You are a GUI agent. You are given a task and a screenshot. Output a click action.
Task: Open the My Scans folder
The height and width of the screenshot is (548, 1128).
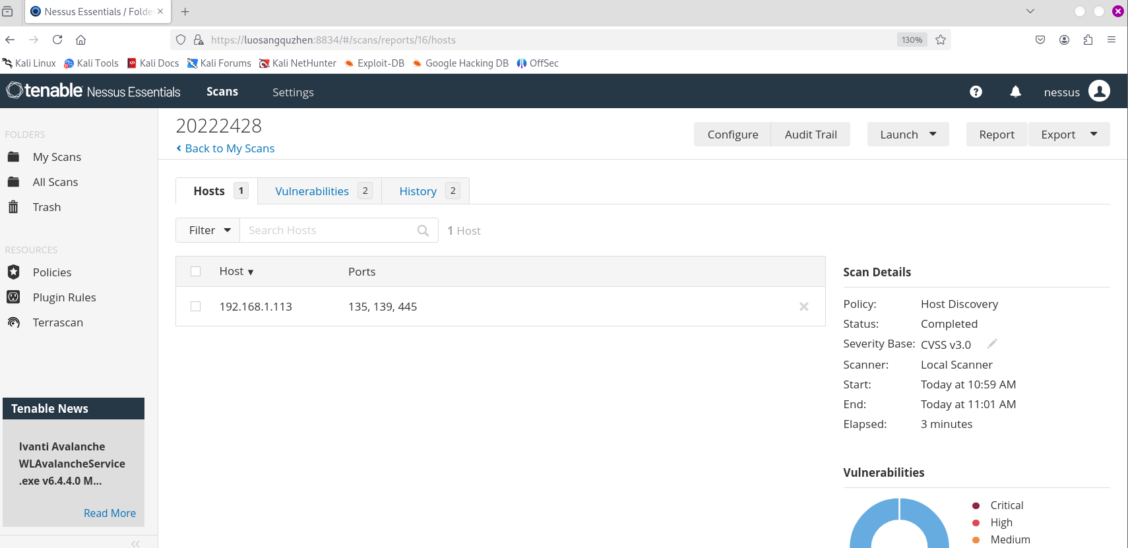point(57,157)
